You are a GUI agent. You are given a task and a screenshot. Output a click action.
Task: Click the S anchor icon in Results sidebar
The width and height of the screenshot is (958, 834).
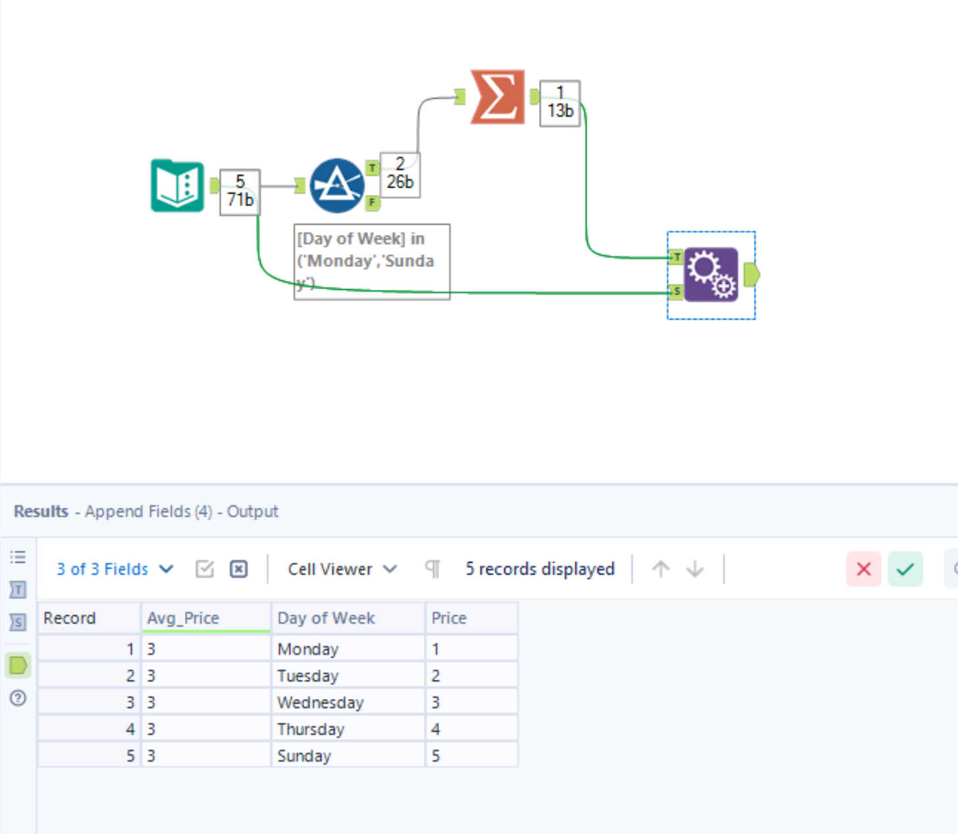[17, 623]
